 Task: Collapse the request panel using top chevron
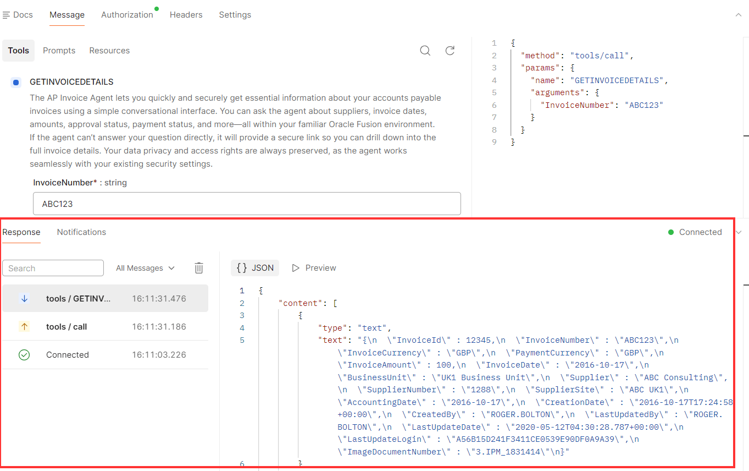click(x=739, y=15)
